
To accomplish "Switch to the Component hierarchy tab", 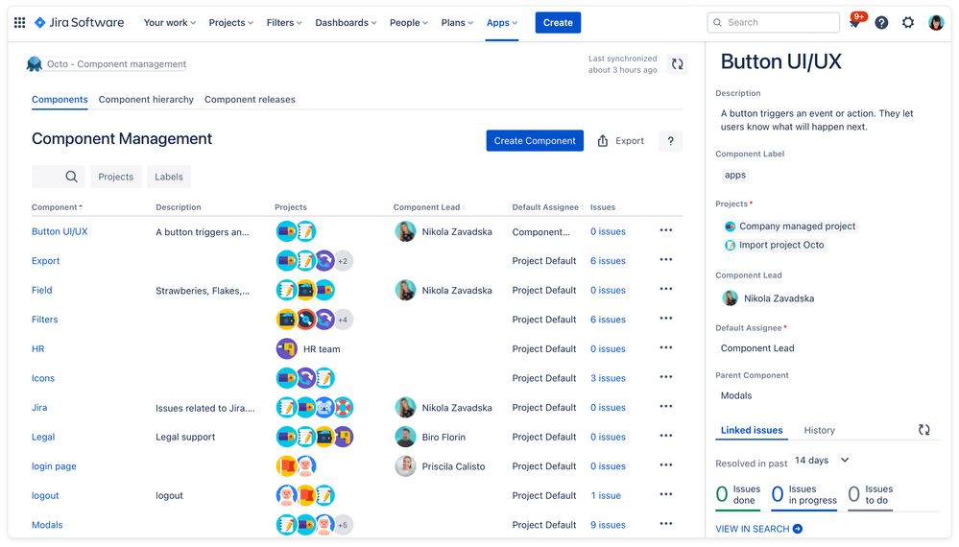I will [x=146, y=99].
